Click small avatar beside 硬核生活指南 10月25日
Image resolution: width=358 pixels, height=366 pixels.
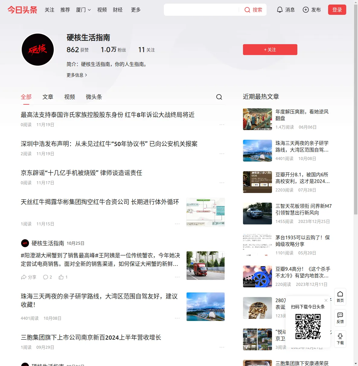coord(25,243)
